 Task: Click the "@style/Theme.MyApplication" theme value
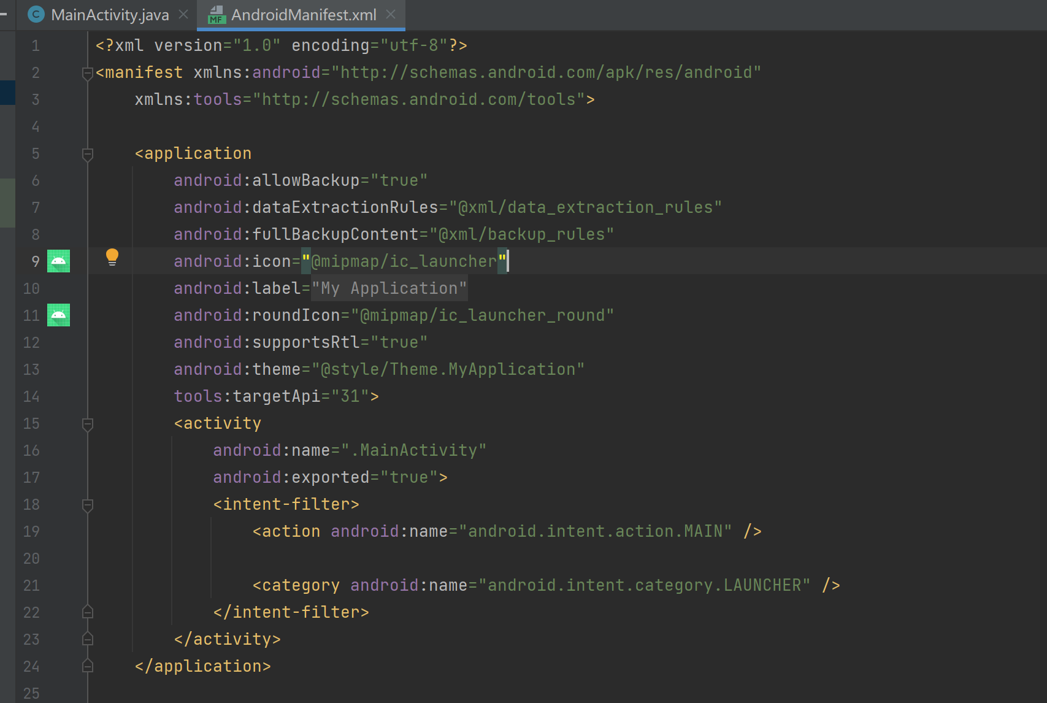[448, 369]
